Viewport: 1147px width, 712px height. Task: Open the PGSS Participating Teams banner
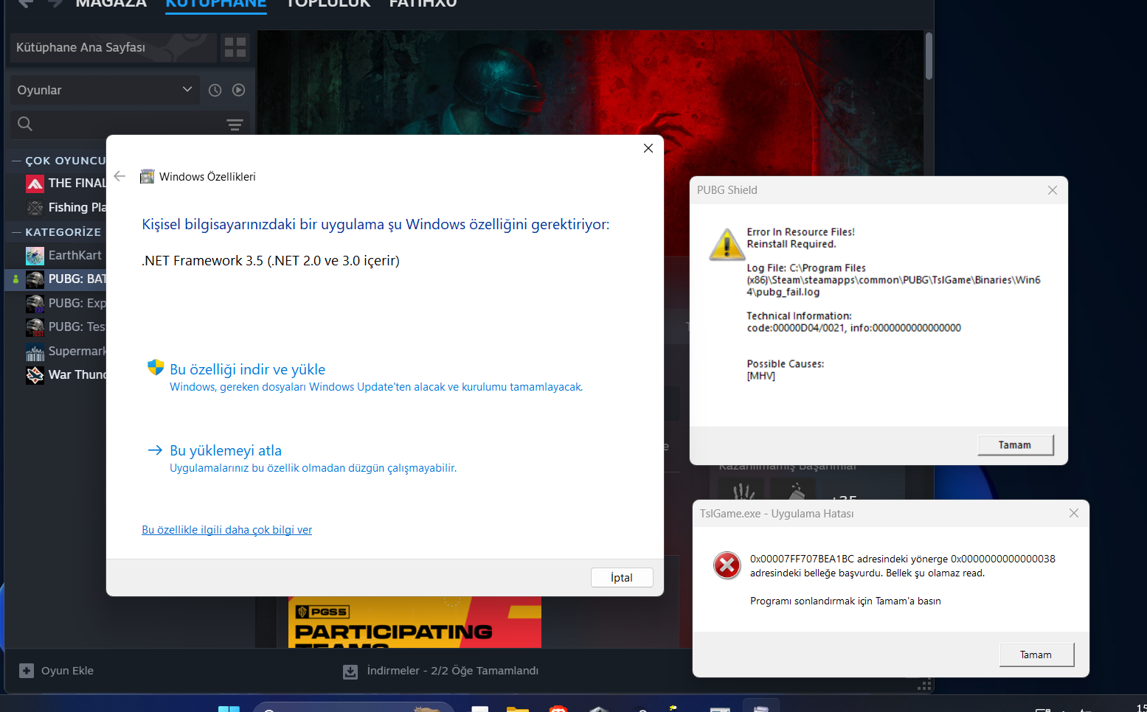click(x=415, y=622)
